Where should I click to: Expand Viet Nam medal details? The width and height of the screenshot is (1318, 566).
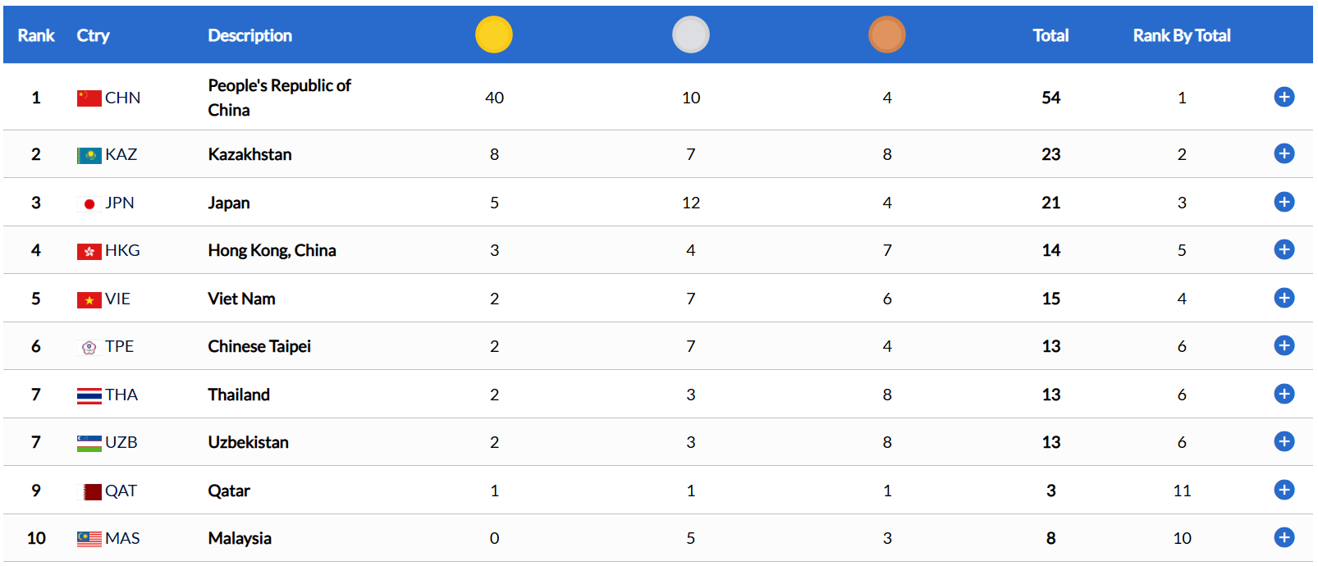pos(1284,298)
